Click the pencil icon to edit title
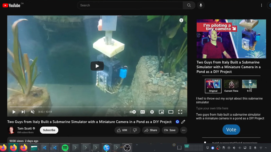This screenshot has height=152, width=271. coord(183,122)
